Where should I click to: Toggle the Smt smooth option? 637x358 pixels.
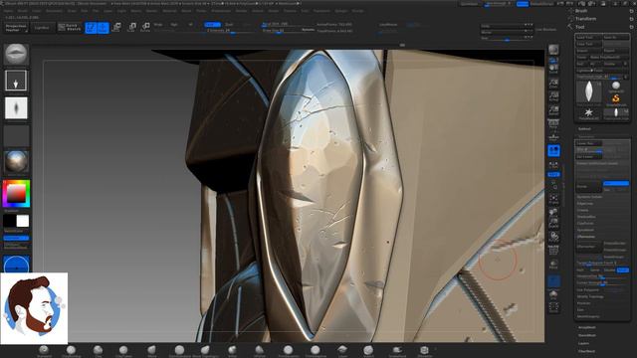click(x=616, y=183)
